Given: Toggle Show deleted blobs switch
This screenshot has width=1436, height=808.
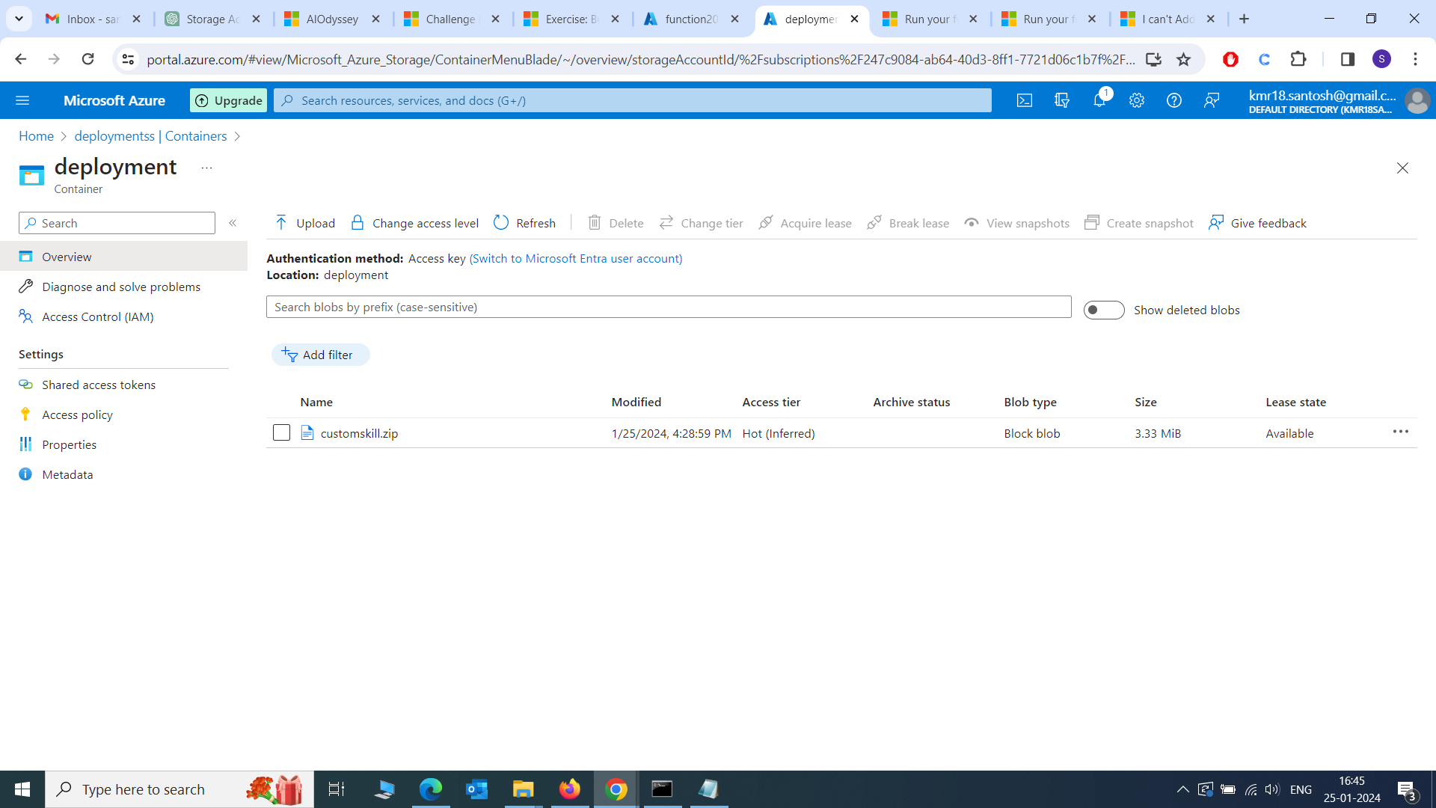Looking at the screenshot, I should (1104, 310).
